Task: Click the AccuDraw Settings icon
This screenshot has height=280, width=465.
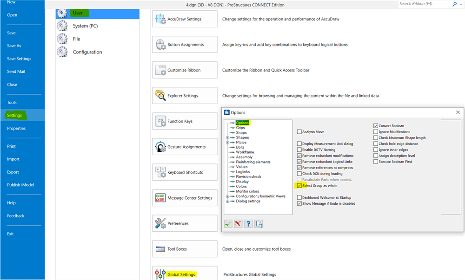Action: pyautogui.click(x=160, y=19)
